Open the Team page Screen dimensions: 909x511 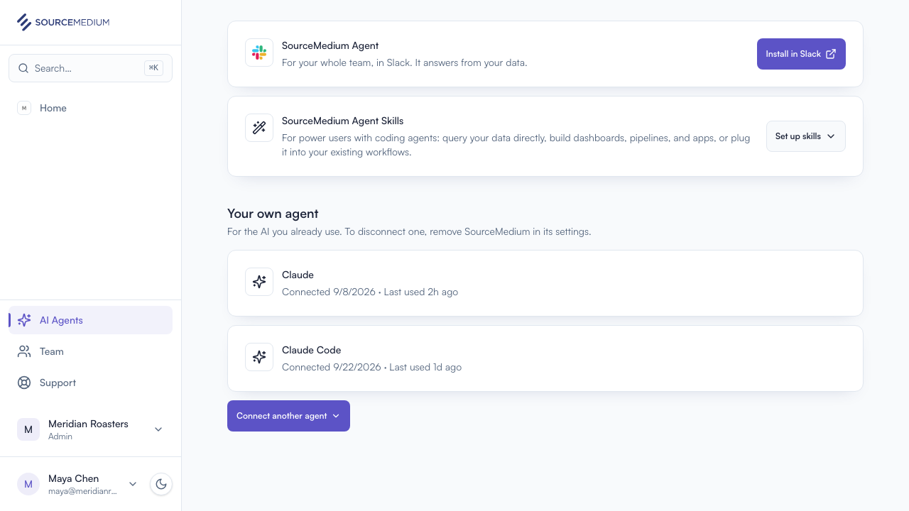[x=90, y=351]
